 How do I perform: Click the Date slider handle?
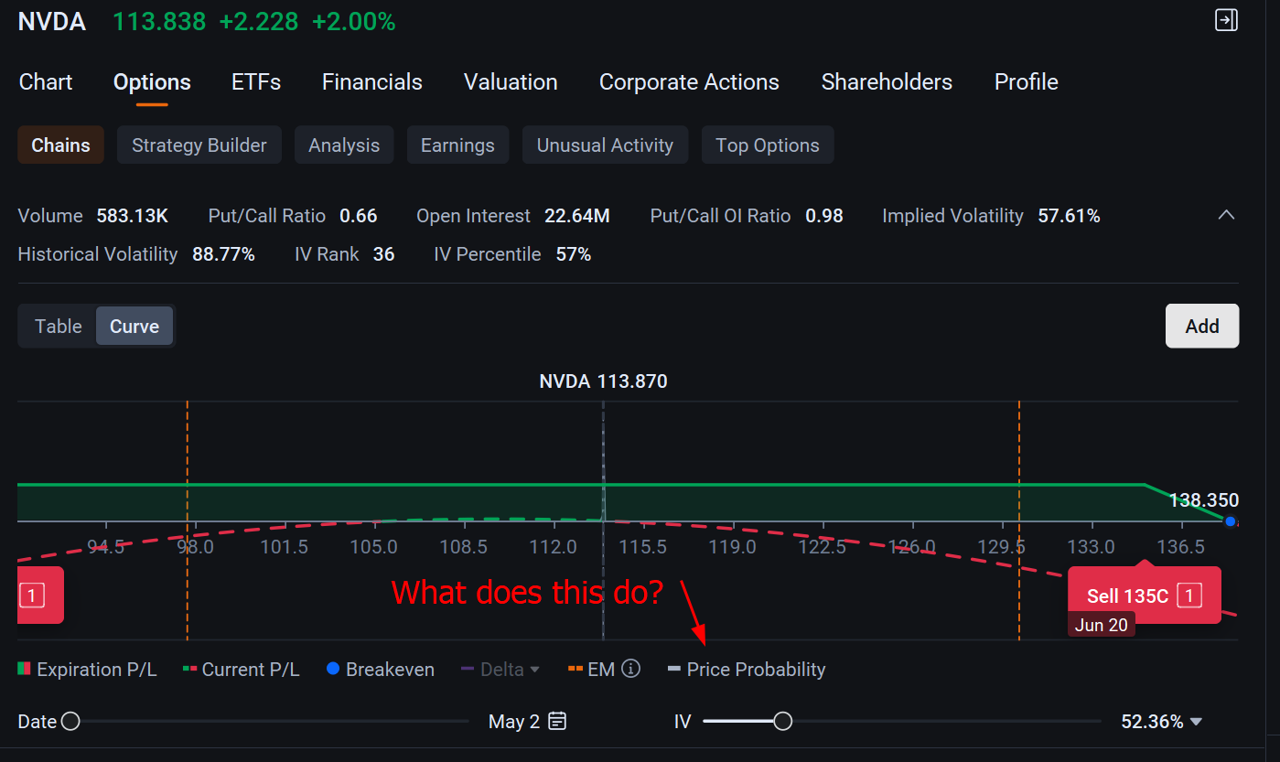coord(70,722)
